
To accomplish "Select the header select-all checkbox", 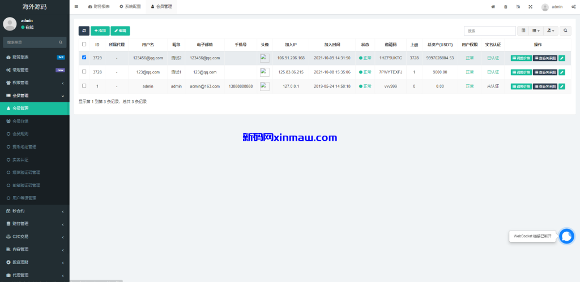I will tap(84, 44).
